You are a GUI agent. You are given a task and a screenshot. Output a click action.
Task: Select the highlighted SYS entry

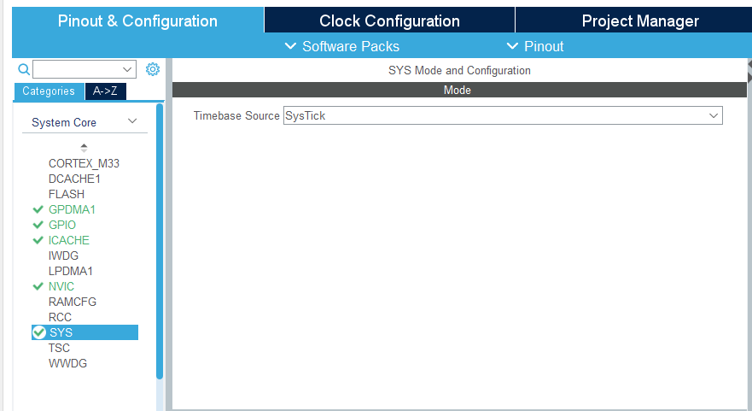click(85, 332)
